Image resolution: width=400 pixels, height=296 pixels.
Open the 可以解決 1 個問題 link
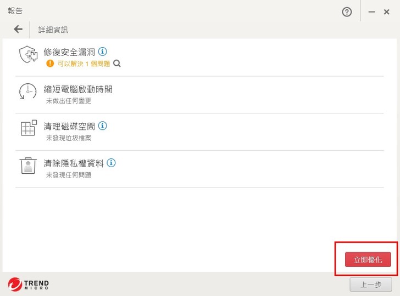[x=84, y=64]
